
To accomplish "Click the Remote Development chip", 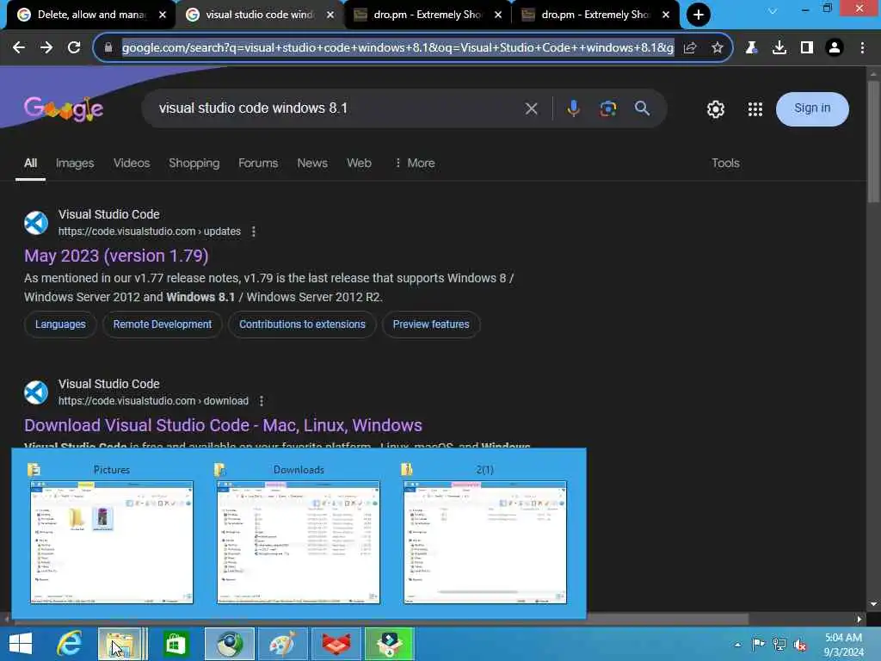I will tap(163, 324).
